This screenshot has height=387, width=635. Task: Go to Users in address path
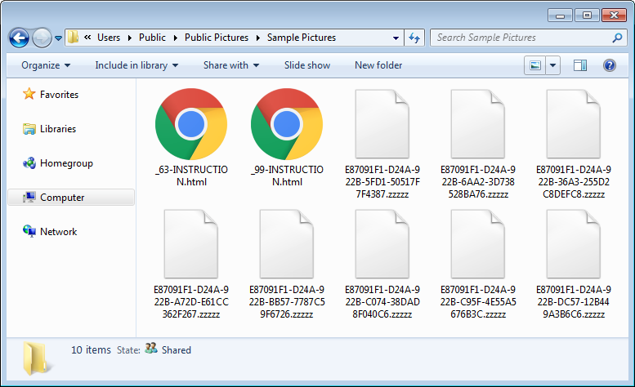tap(109, 38)
